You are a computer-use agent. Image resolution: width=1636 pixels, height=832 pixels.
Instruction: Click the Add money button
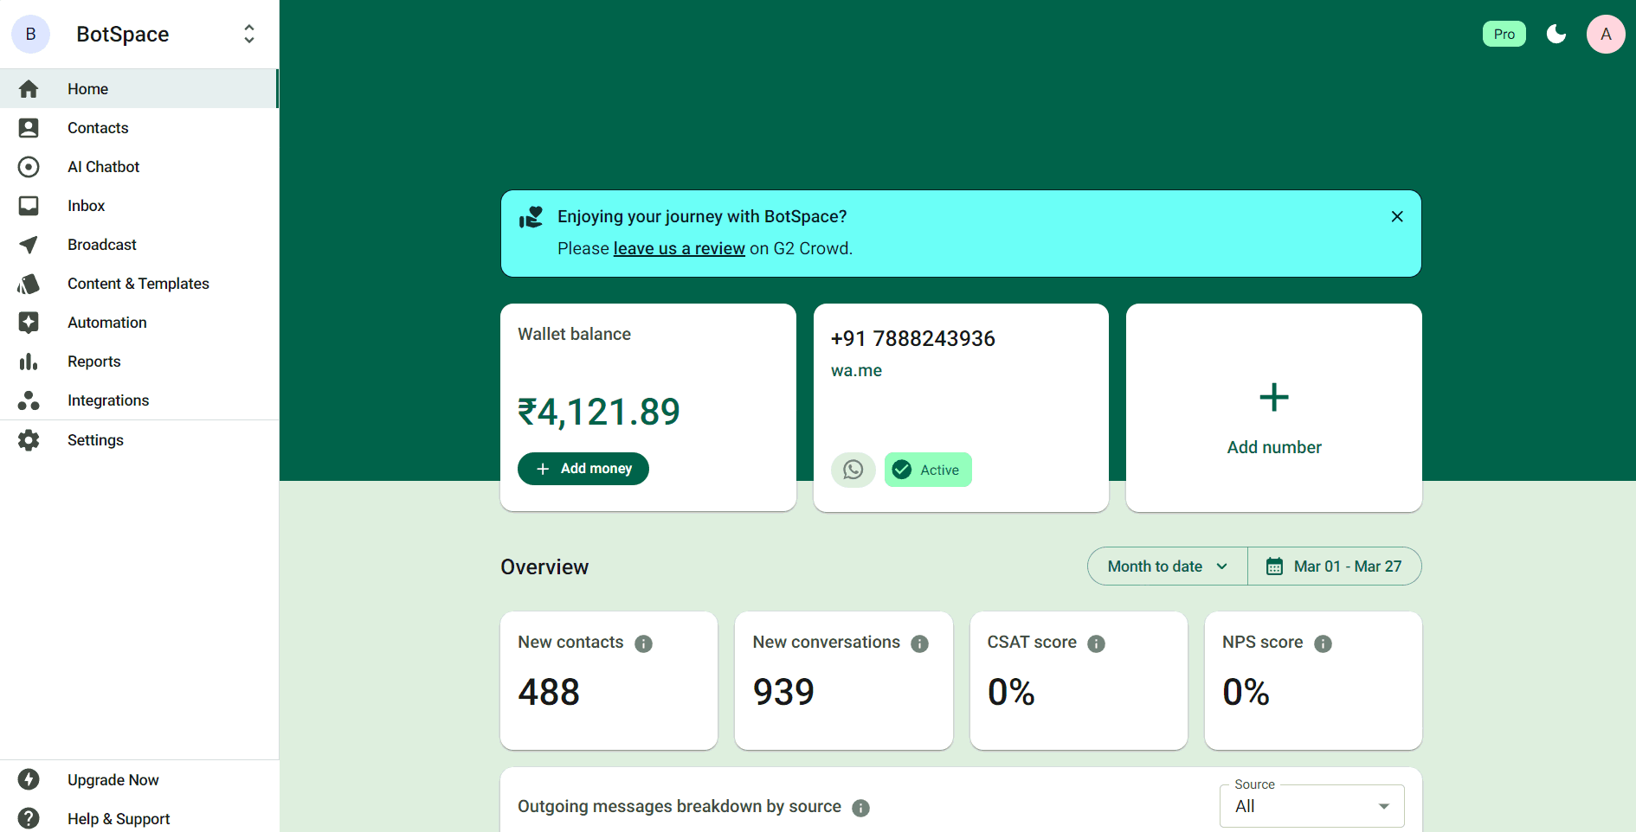[583, 469]
